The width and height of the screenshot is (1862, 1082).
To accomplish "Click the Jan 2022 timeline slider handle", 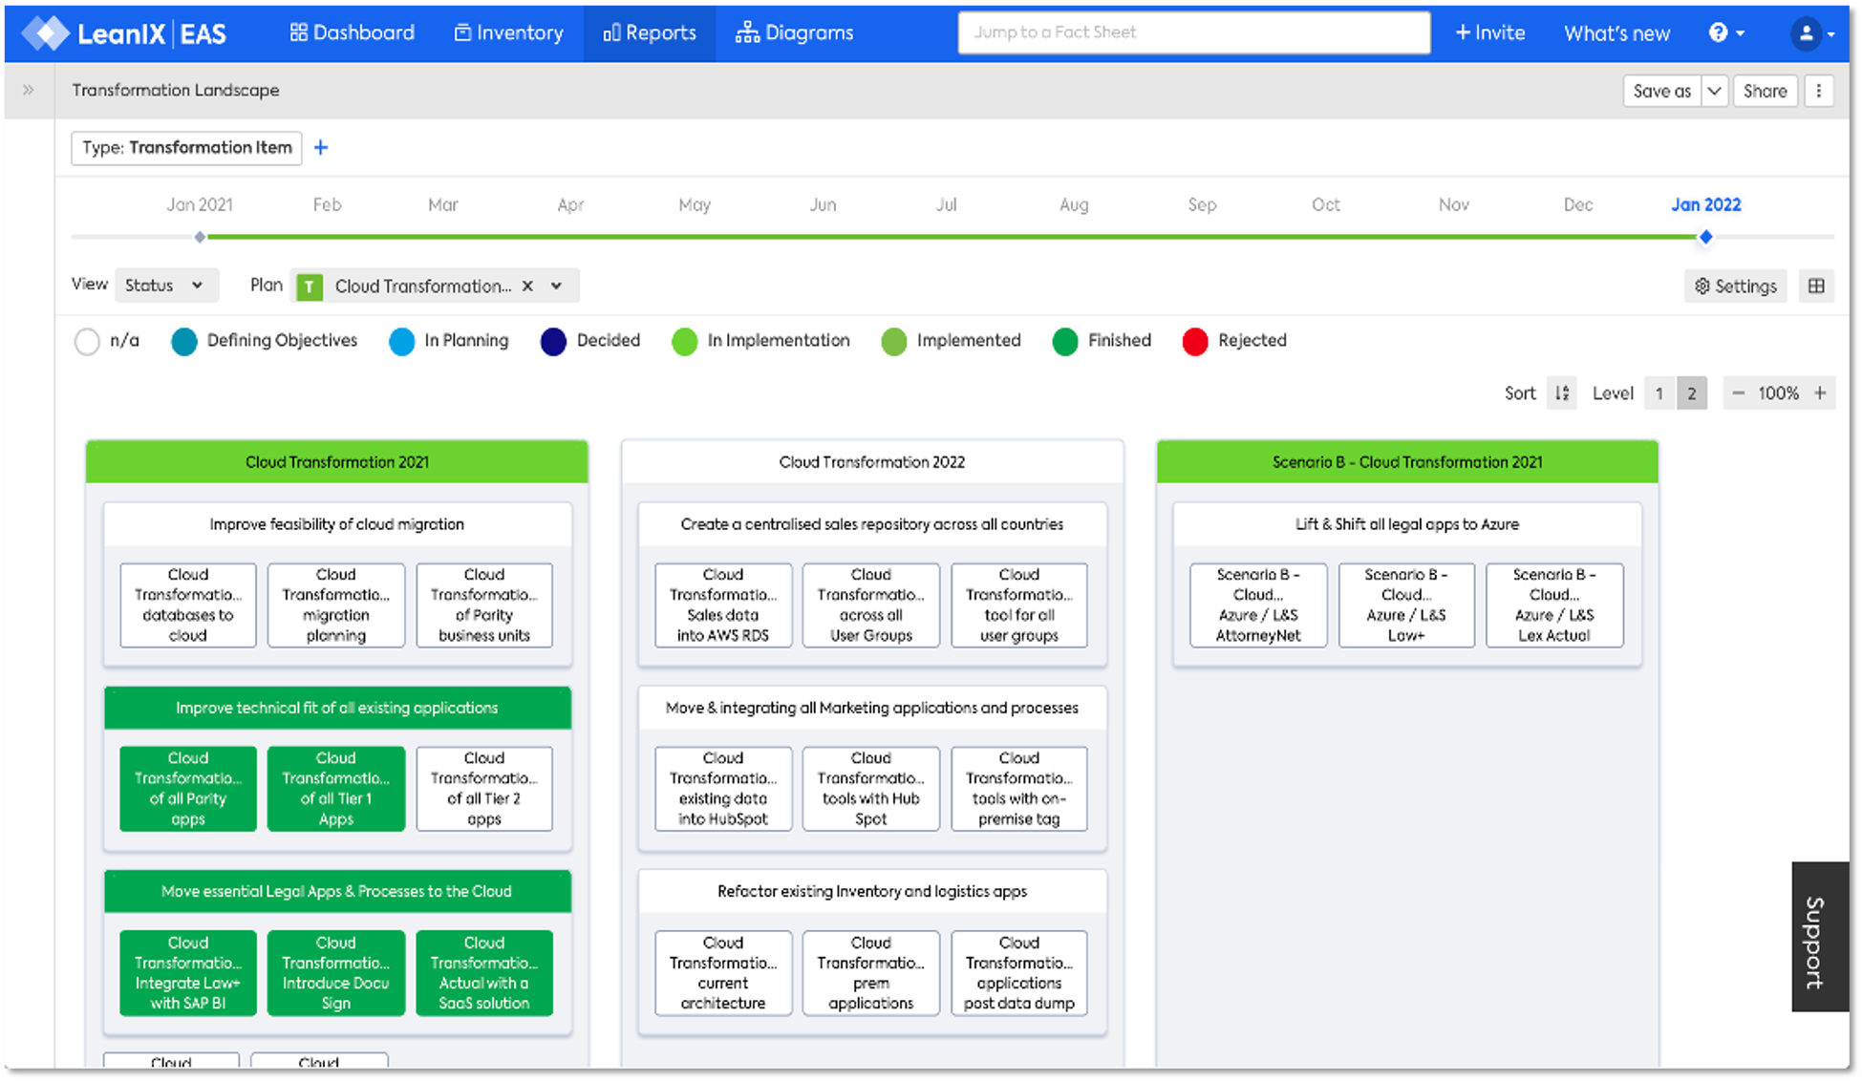I will [x=1705, y=237].
